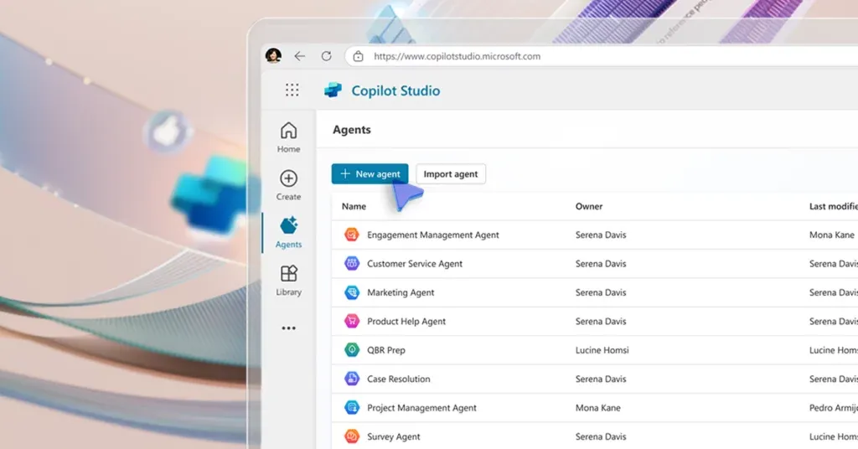This screenshot has height=449, width=858.
Task: Click the Survey Agent icon
Action: click(352, 436)
